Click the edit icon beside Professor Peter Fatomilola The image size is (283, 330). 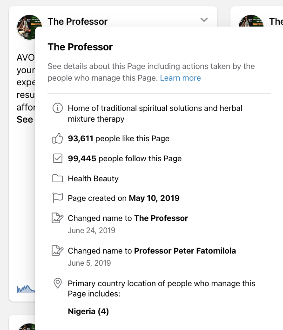point(58,251)
